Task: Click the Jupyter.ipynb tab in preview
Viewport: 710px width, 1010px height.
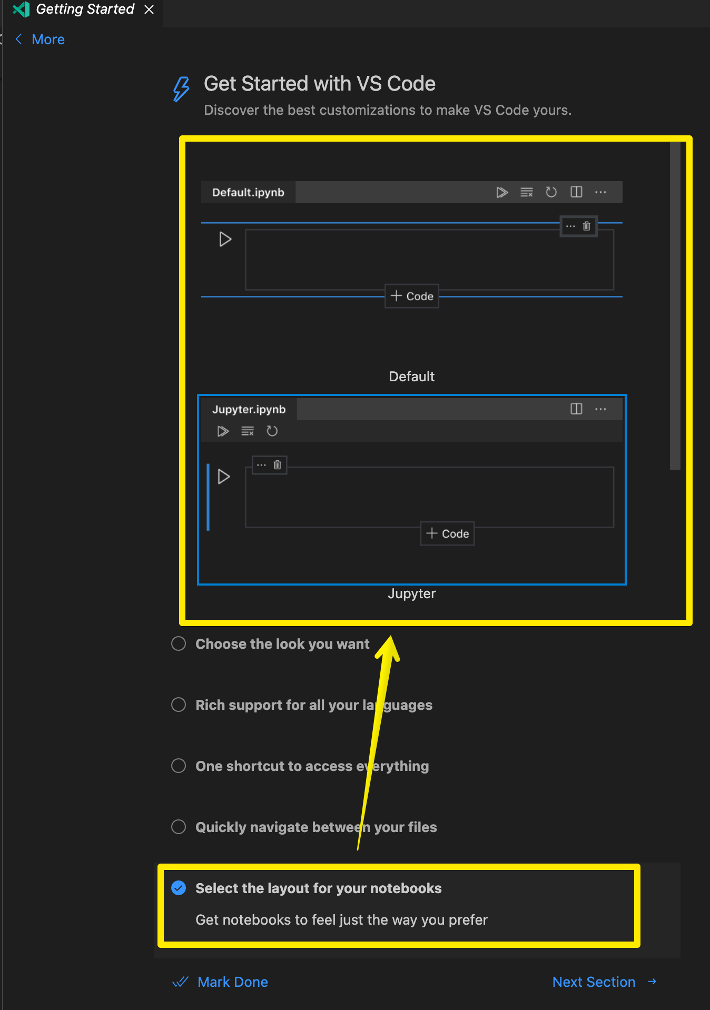Action: 249,409
